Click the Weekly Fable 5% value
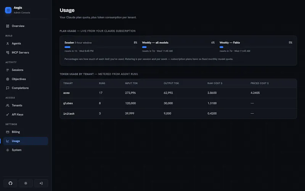 (291, 42)
